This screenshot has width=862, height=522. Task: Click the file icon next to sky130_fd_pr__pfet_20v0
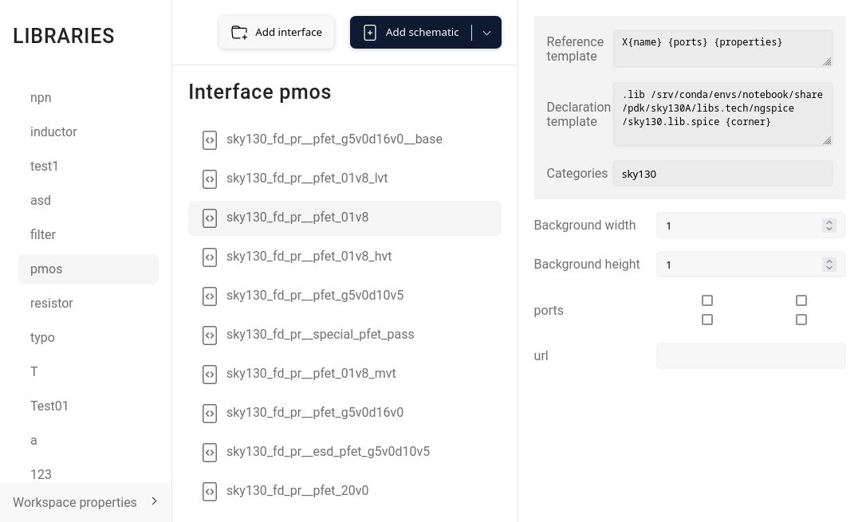pos(210,492)
